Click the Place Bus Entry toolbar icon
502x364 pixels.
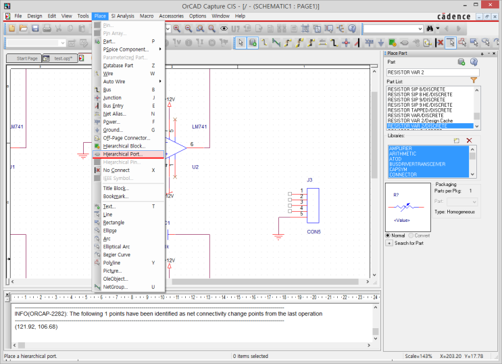point(357,43)
